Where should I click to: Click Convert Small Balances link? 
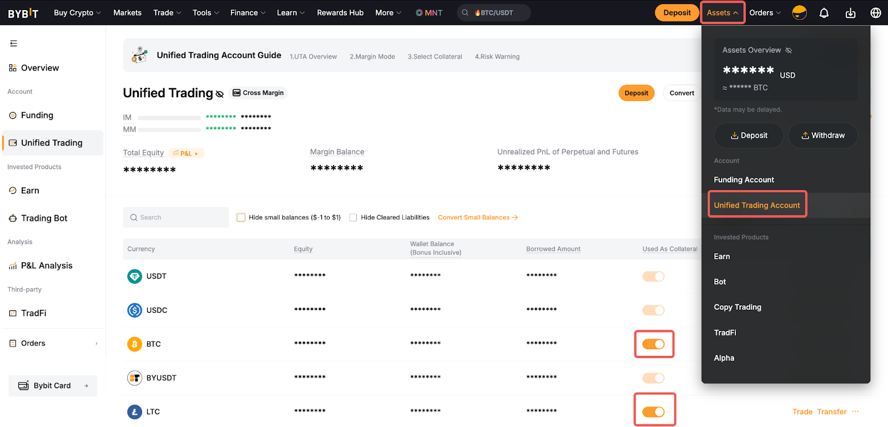pos(477,218)
